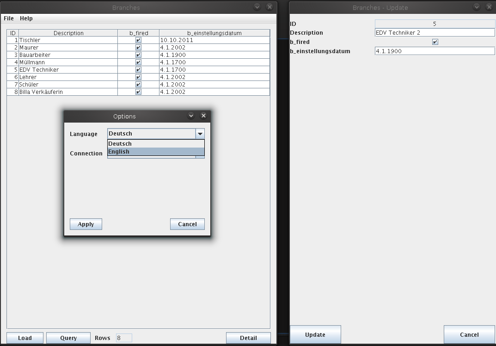Open the File menu
The width and height of the screenshot is (496, 346).
(x=9, y=19)
